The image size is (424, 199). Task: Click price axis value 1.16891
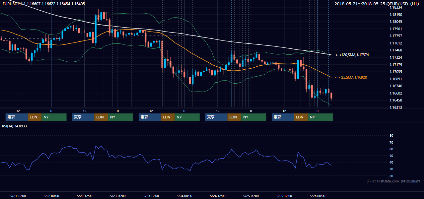pos(395,79)
